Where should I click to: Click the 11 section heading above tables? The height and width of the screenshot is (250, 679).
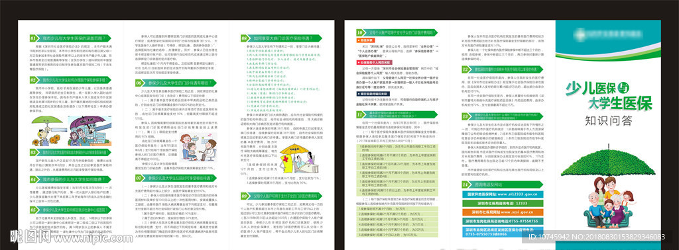[397, 114]
